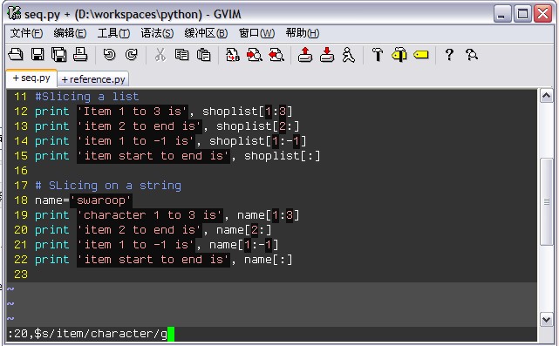Minimize the GVIM window

coord(502,14)
